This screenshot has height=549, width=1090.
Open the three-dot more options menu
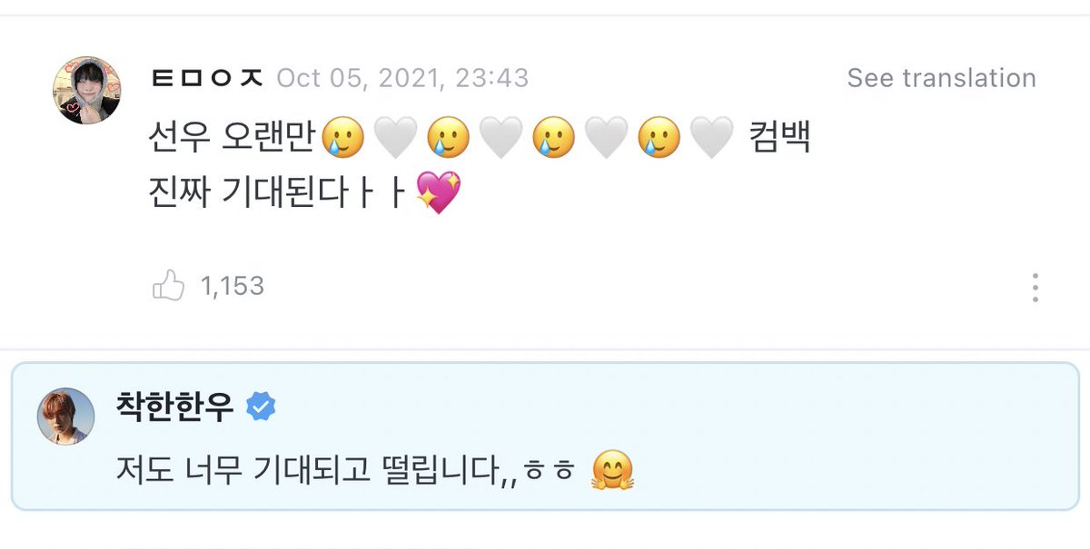1035,287
